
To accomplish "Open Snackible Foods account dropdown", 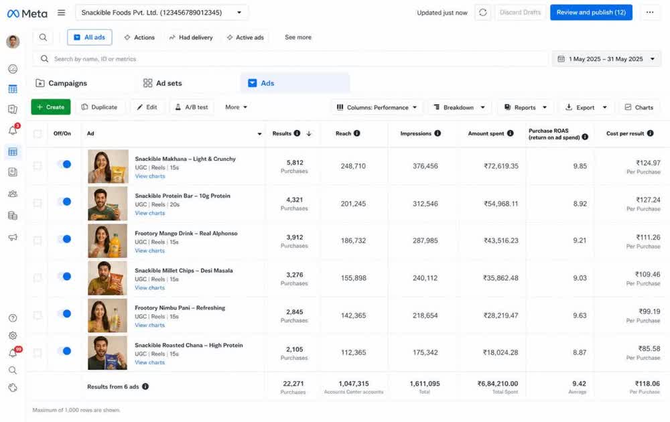I will (161, 12).
